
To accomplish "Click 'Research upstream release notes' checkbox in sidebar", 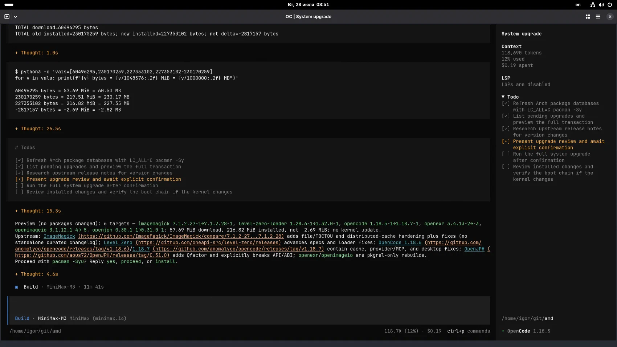I will 506,129.
